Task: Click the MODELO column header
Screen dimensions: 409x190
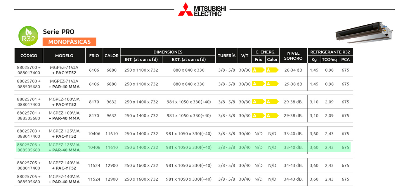Action: tap(64, 56)
